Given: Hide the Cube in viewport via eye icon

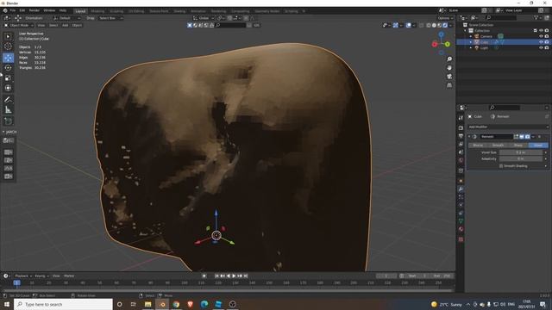Looking at the screenshot, I should [x=541, y=42].
